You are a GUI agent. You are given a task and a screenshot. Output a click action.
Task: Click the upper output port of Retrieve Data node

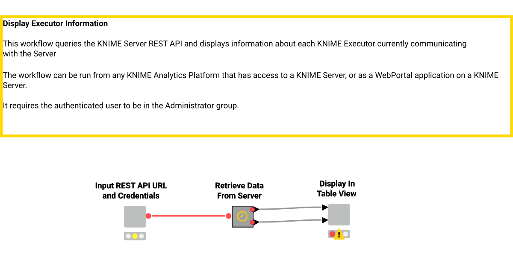tap(252, 209)
